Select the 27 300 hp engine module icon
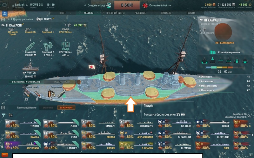Image resolution: width=254 pixels, height=158 pixels. click(x=65, y=46)
